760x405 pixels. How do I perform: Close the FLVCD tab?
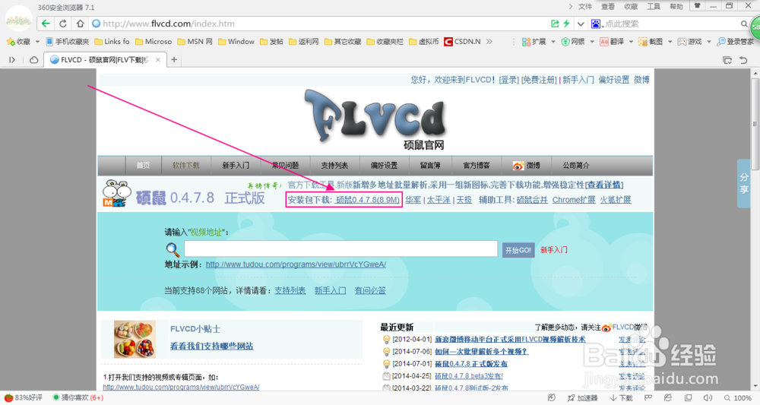[x=157, y=59]
